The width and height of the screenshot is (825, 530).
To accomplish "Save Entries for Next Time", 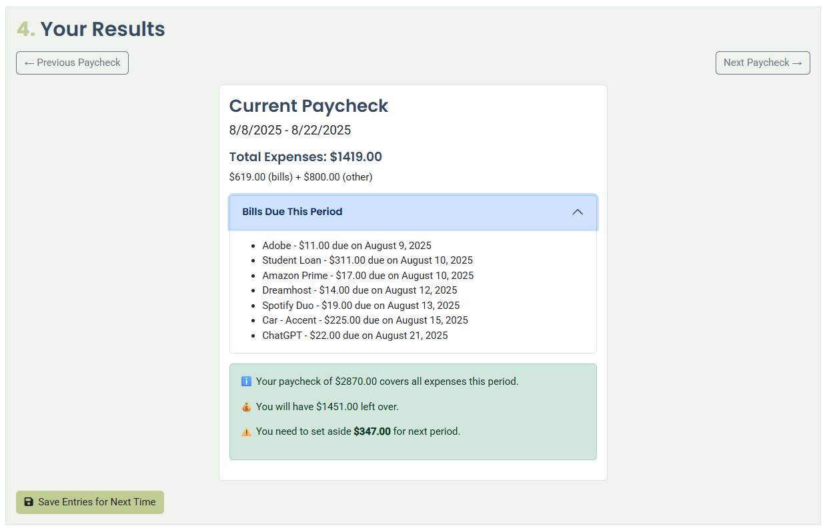I will (x=89, y=502).
